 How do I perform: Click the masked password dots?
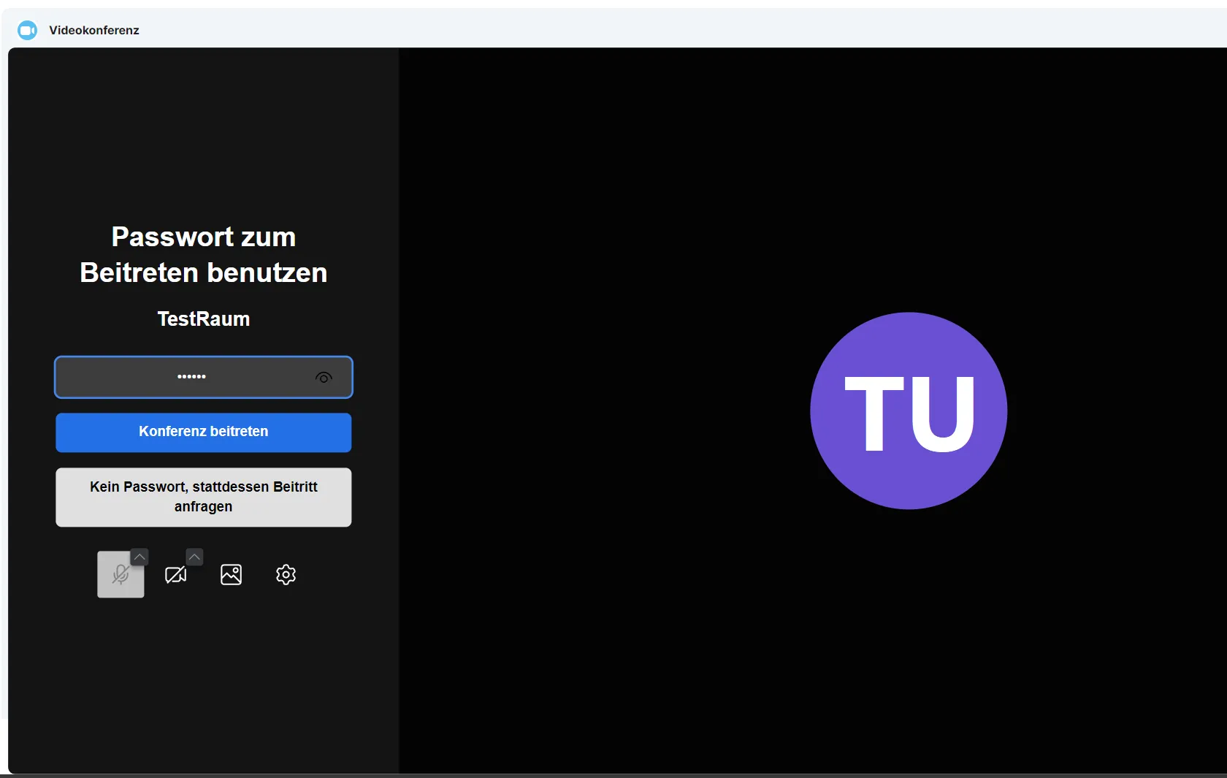[x=191, y=377]
